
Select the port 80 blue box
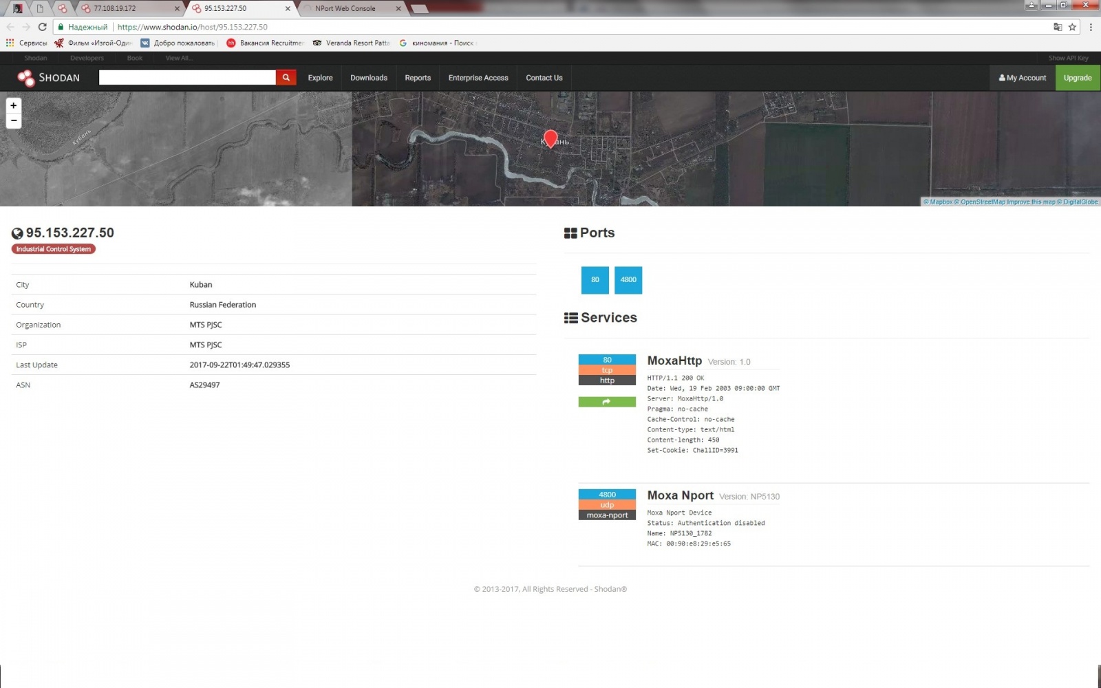[x=595, y=280]
